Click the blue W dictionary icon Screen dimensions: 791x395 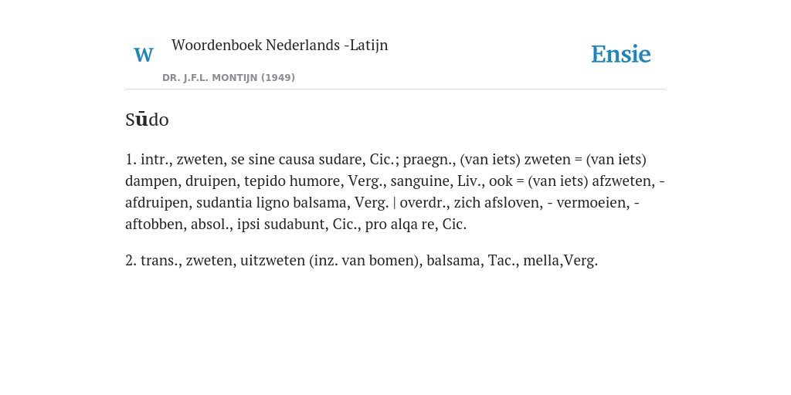point(143,55)
